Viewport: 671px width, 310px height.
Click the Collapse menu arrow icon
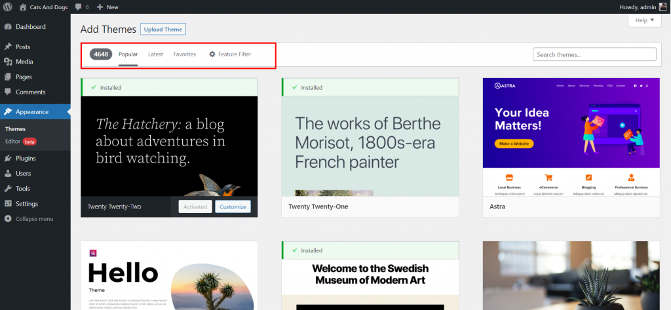tap(8, 219)
